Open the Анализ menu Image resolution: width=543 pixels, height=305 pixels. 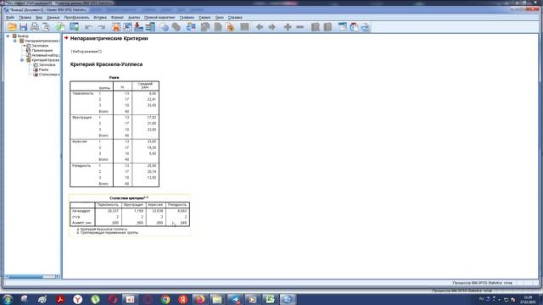(x=134, y=17)
